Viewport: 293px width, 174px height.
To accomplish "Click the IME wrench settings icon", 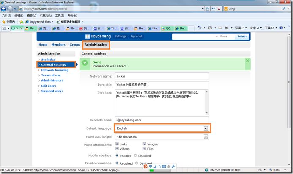I will point(173,166).
